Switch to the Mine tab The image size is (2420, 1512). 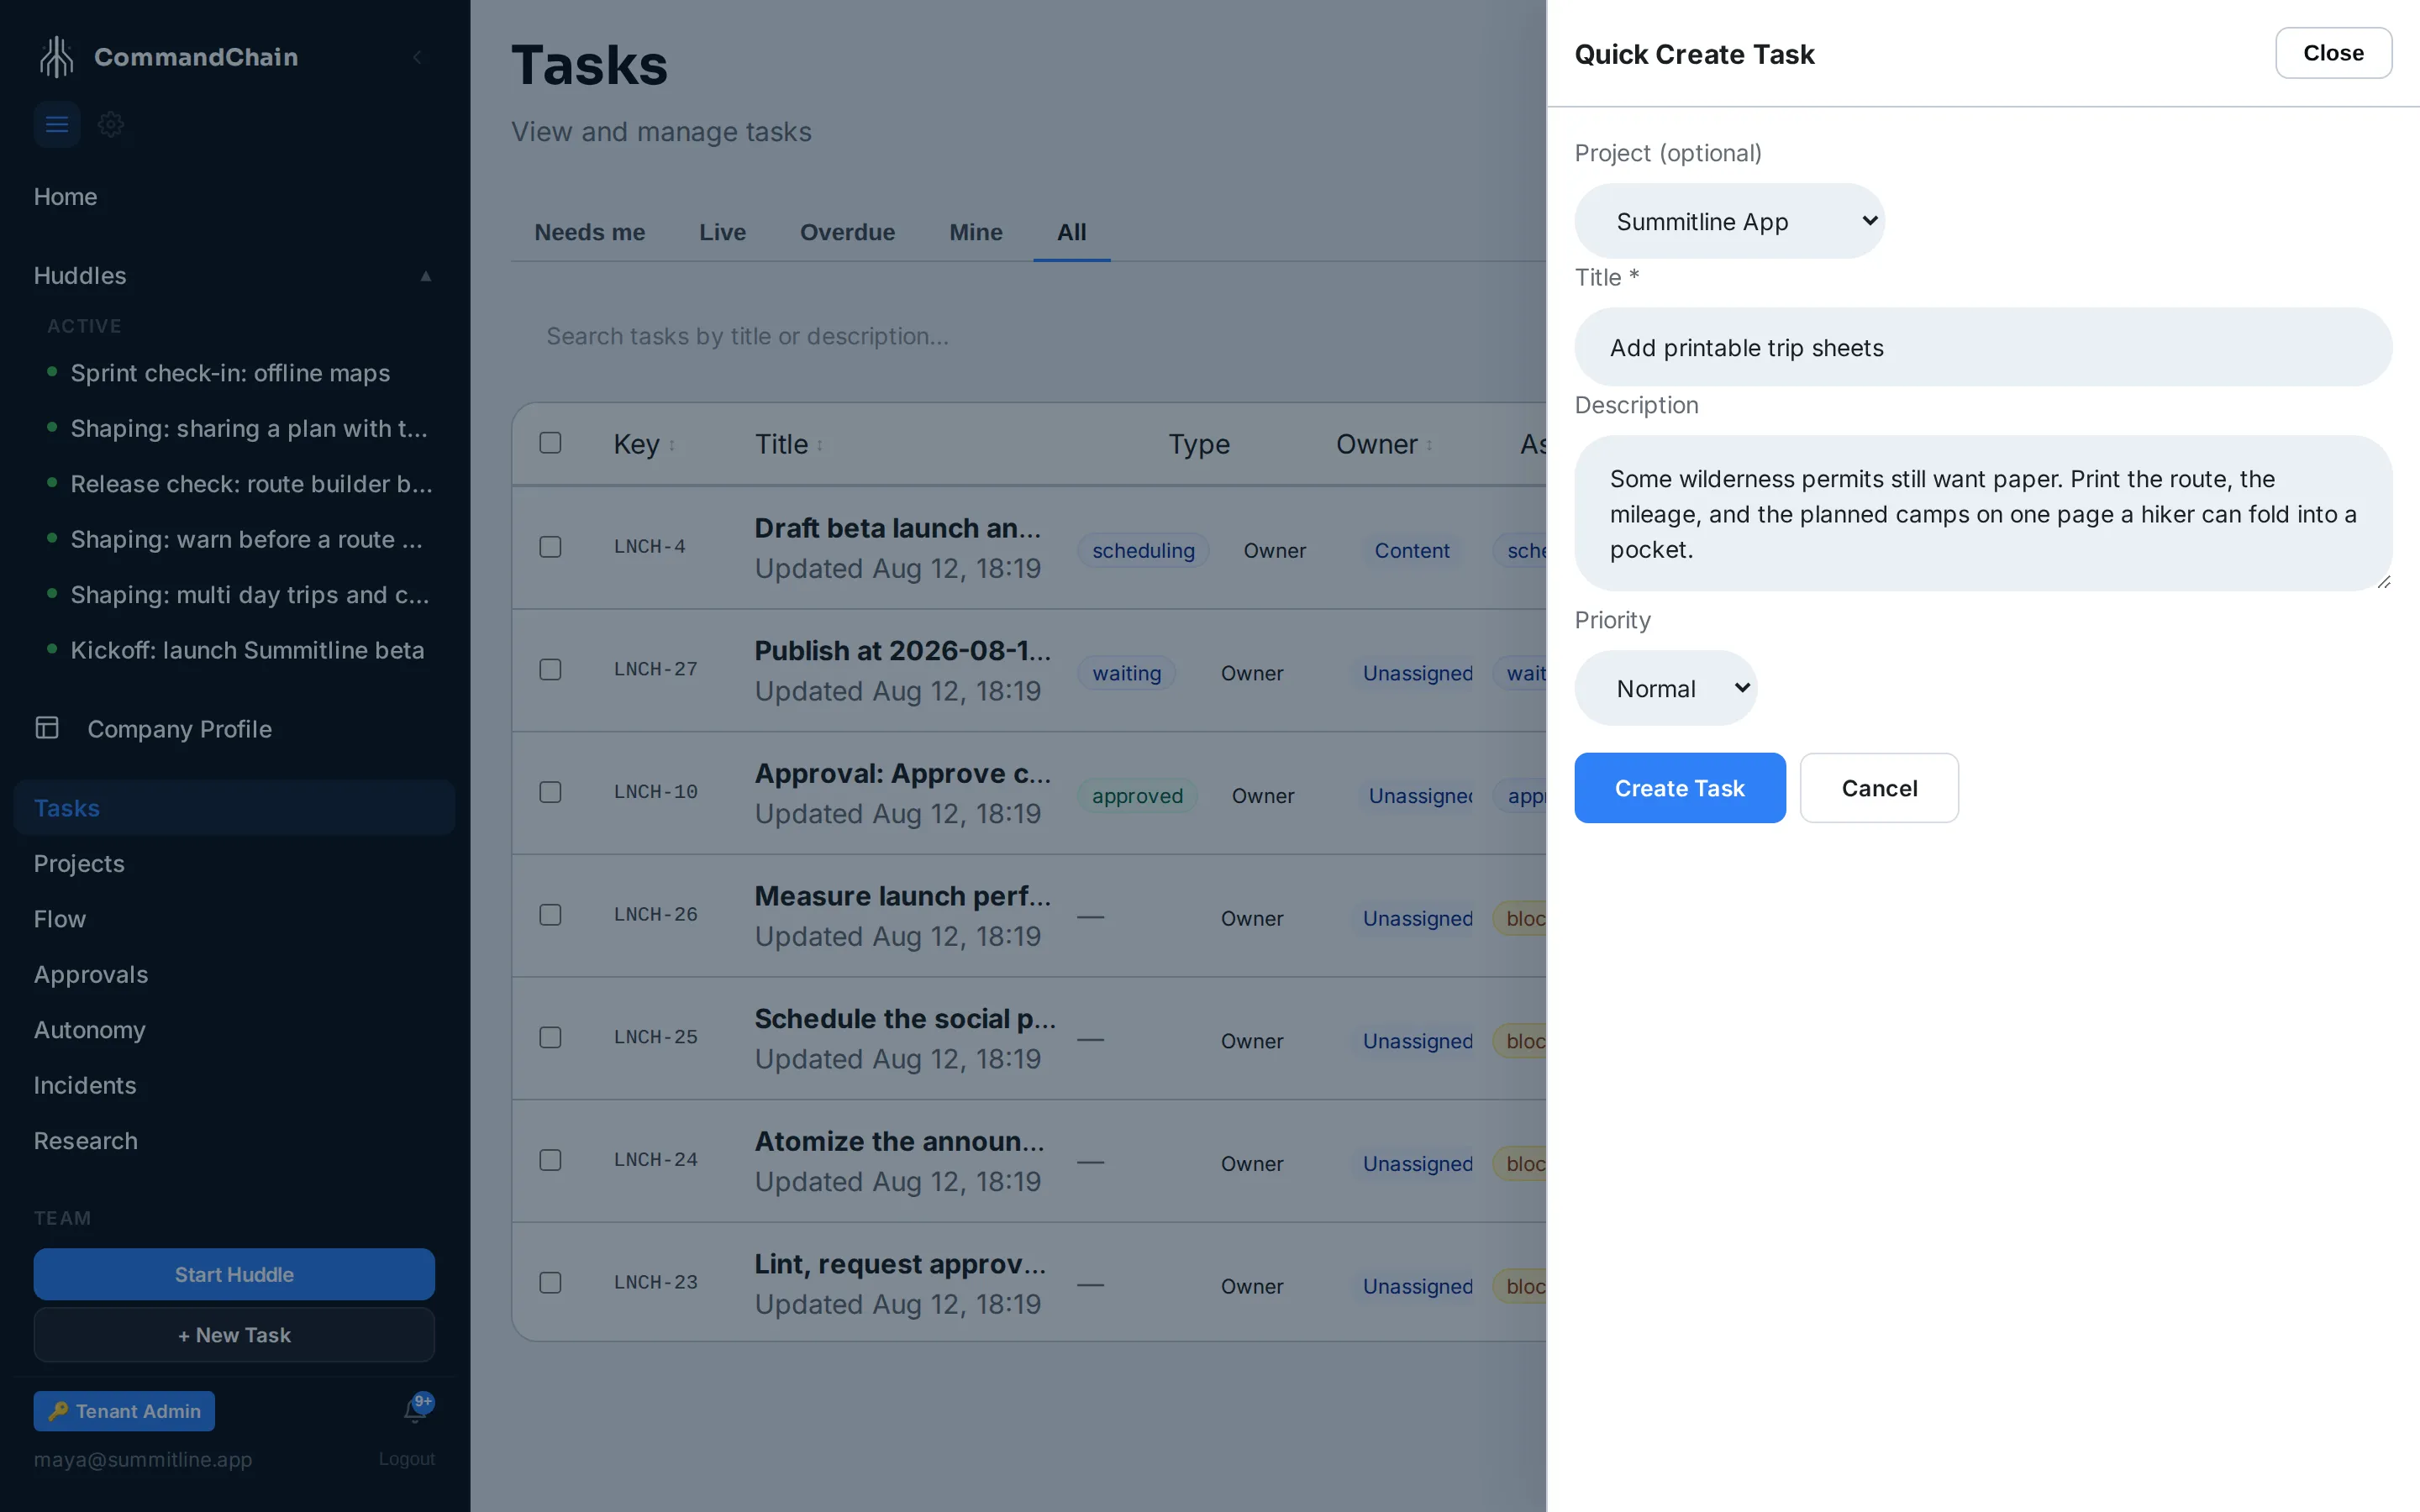pos(976,232)
